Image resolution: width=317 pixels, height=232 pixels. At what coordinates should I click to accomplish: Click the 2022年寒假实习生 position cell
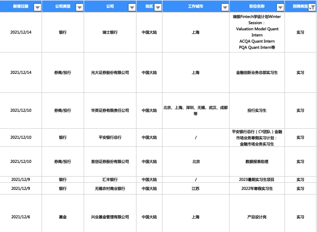point(257,188)
